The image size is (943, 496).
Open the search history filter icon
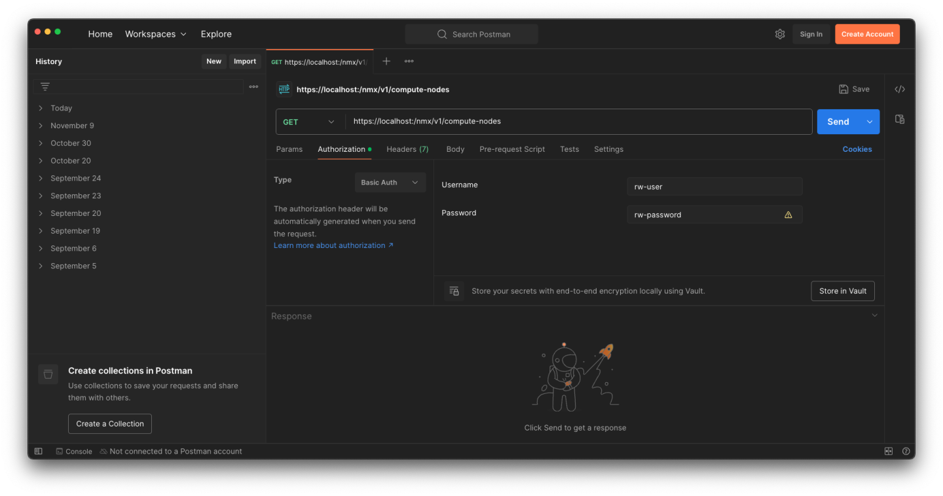coord(45,86)
